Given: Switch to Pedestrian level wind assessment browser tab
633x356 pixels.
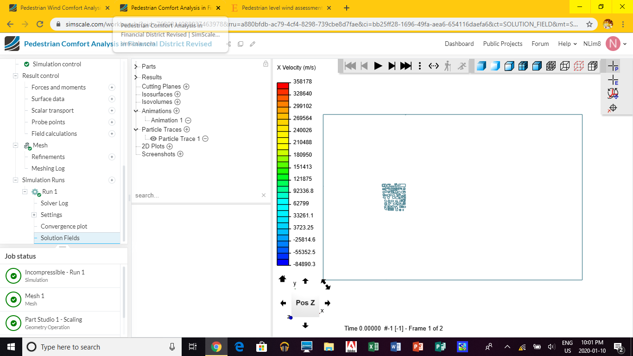Looking at the screenshot, I should coord(281,8).
